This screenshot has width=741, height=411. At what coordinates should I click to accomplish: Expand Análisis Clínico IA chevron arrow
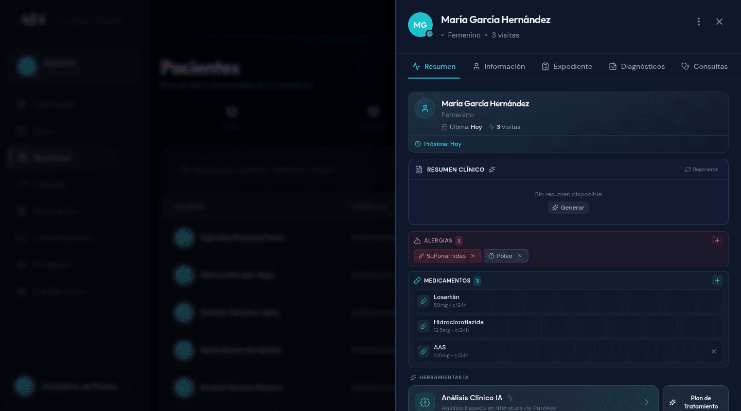coord(647,402)
